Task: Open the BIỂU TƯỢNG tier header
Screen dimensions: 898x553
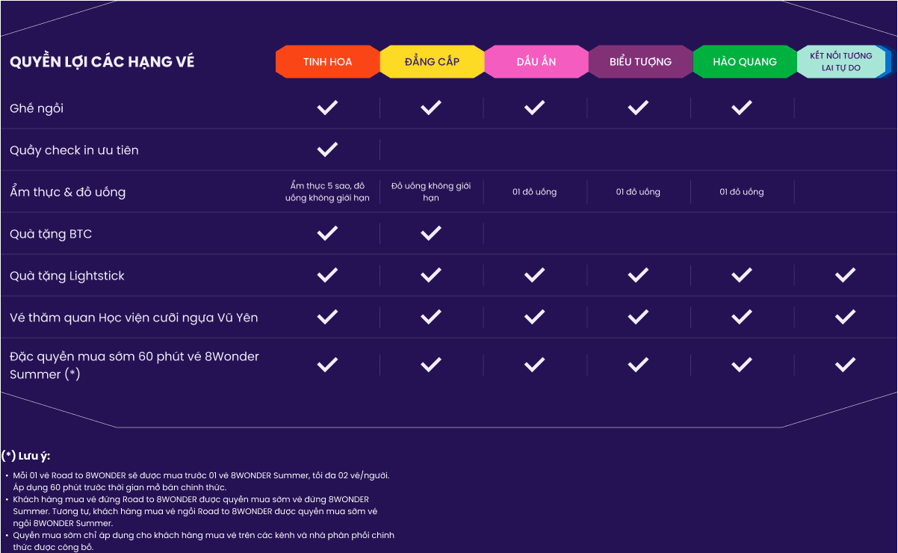Action: point(640,61)
